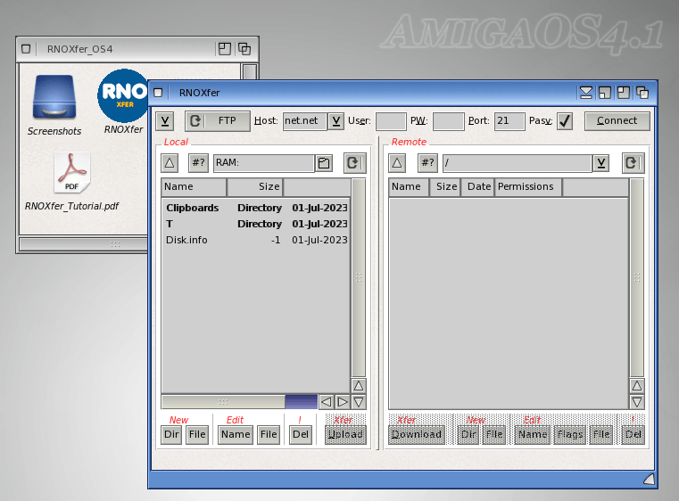Open the leftmost toolbar dropdown arrow
The image size is (679, 501).
pos(165,121)
